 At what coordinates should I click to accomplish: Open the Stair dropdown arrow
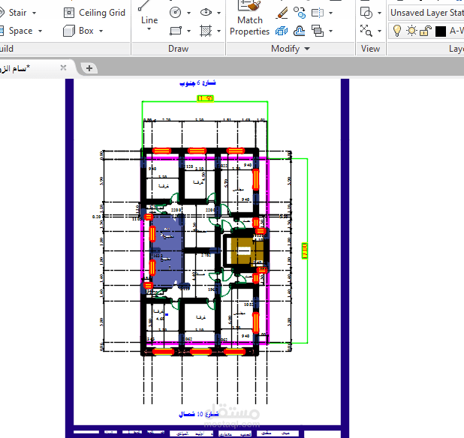(x=34, y=13)
